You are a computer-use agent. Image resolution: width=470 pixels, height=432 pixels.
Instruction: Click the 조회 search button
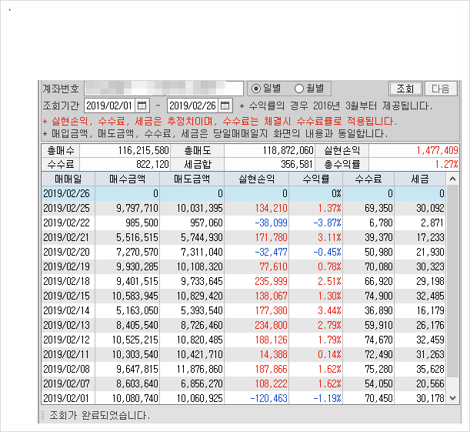click(405, 89)
